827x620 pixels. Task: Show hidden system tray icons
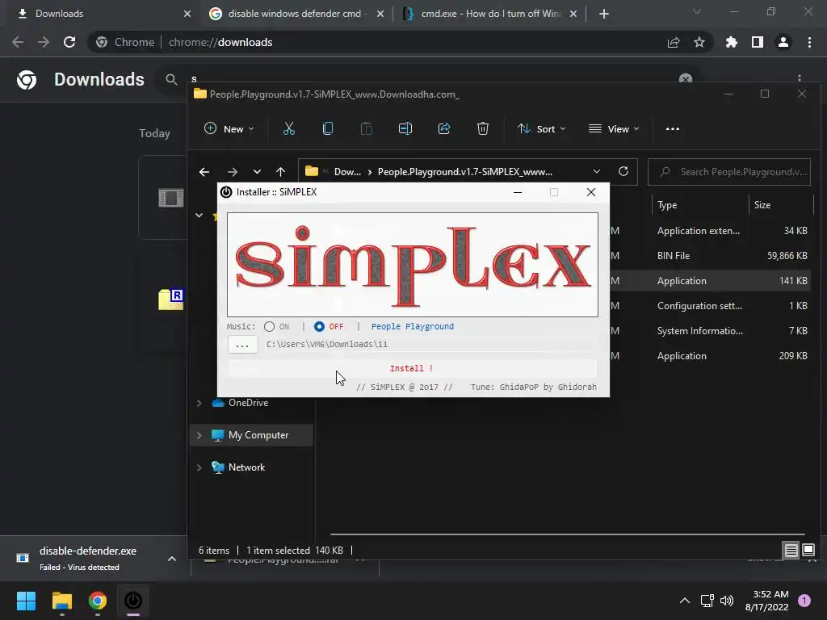tap(685, 601)
